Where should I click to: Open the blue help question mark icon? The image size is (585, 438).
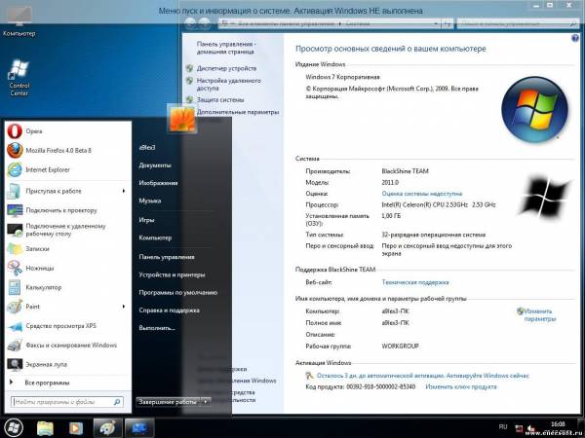[x=575, y=38]
